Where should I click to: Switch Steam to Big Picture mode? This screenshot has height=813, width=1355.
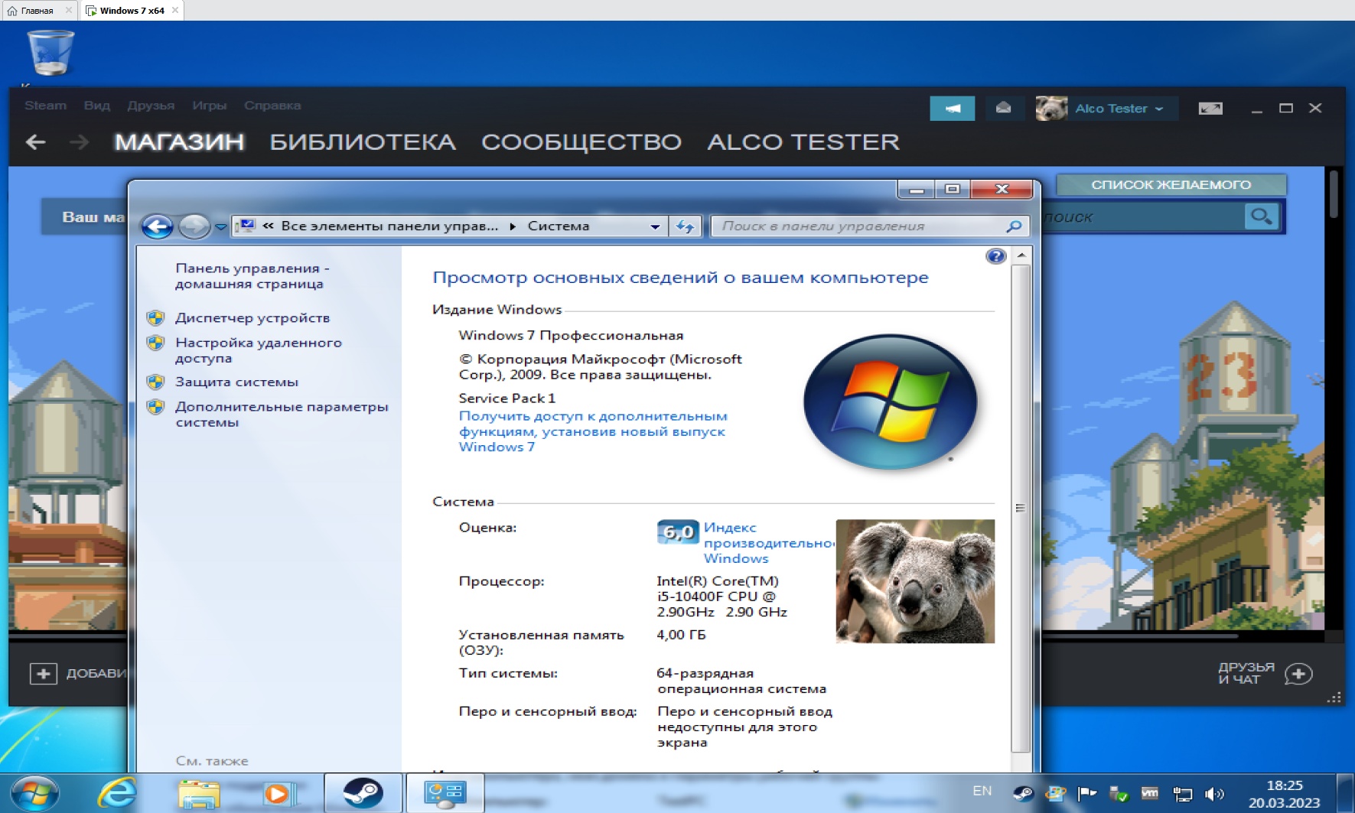coord(1210,109)
